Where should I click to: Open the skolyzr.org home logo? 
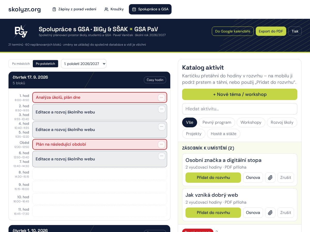click(x=25, y=9)
